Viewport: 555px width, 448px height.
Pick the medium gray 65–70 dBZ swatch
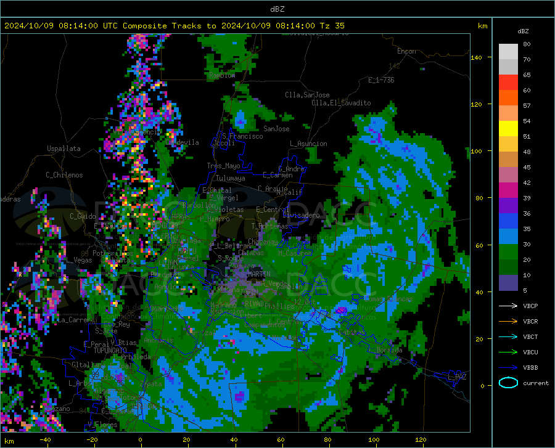pos(508,67)
